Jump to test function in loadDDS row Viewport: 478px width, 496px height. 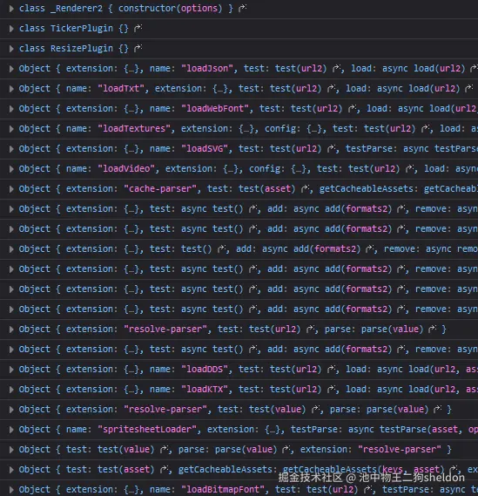coord(331,369)
